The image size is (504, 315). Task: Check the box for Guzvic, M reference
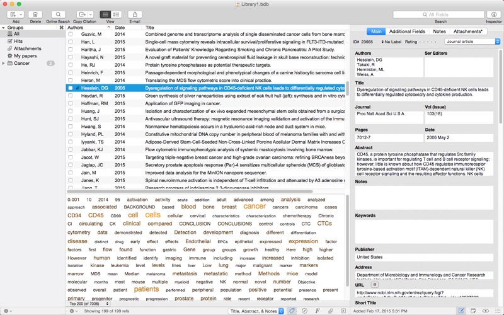[x=71, y=34]
